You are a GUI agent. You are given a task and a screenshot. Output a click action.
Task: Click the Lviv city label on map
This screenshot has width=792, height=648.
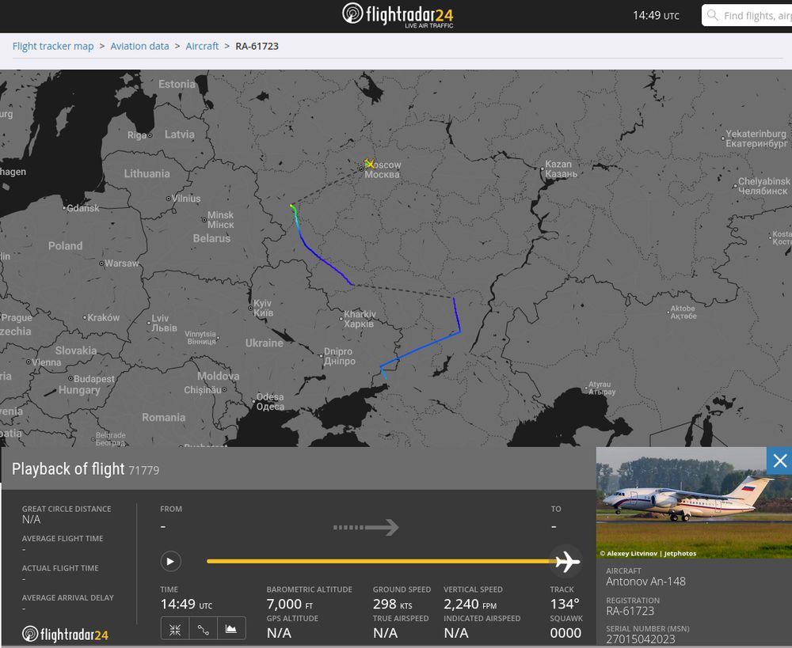click(x=164, y=323)
